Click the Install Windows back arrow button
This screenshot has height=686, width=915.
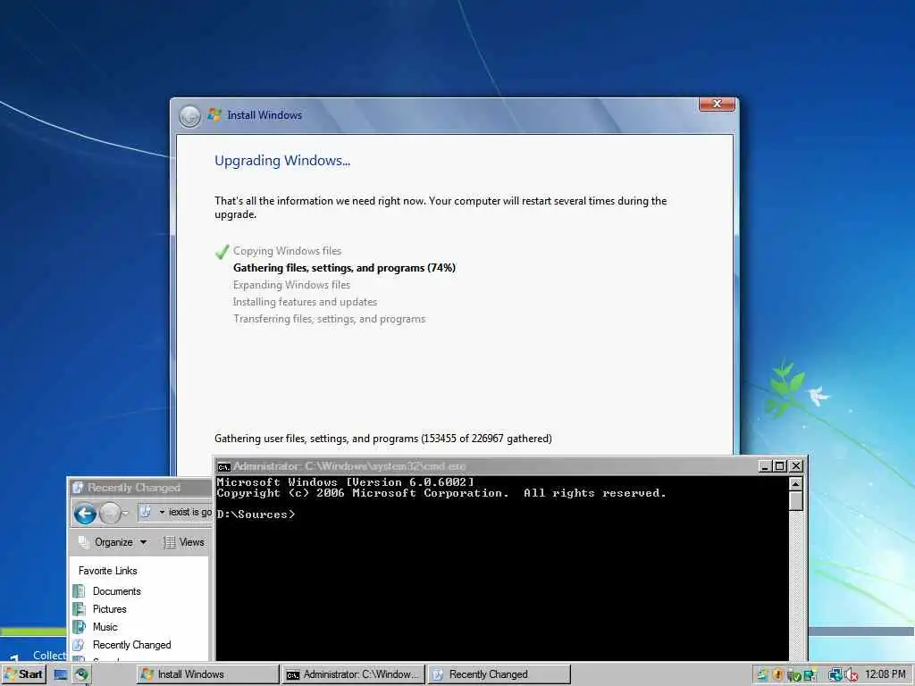[189, 116]
